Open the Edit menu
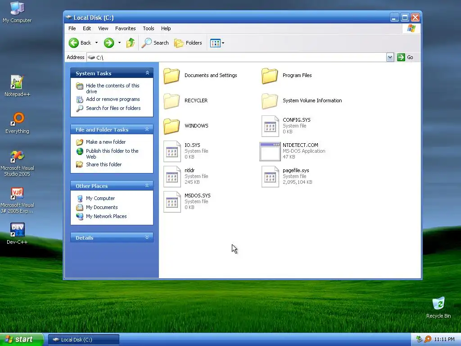461x346 pixels. click(87, 28)
